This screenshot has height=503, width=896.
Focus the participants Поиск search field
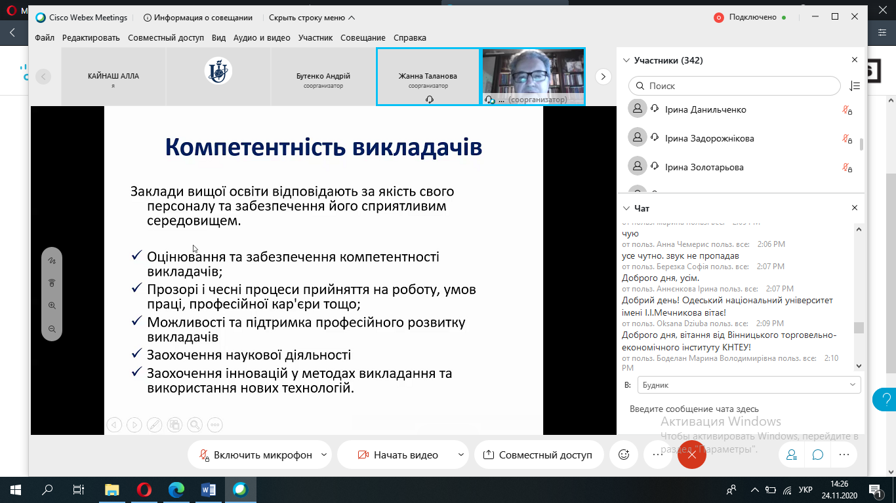click(x=735, y=86)
